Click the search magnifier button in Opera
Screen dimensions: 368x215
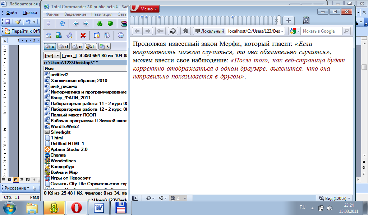(x=346, y=31)
